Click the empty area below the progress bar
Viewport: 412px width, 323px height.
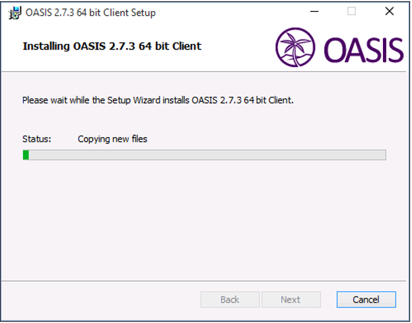(203, 220)
